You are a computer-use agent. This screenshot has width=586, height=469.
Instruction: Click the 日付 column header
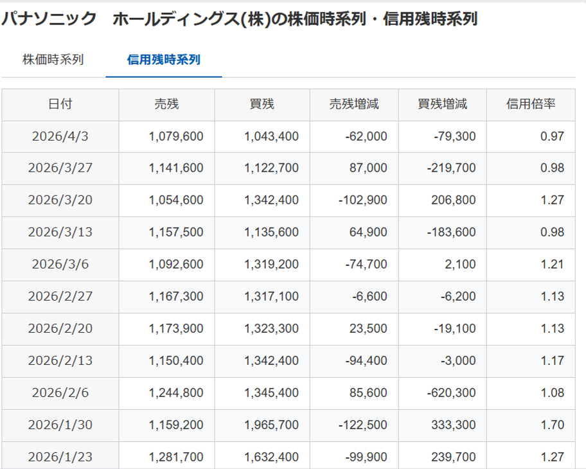(60, 104)
